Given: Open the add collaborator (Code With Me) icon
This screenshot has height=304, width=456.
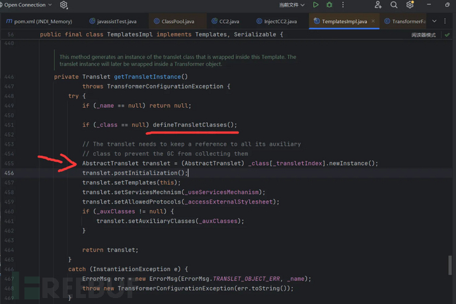Looking at the screenshot, I should click(x=378, y=5).
